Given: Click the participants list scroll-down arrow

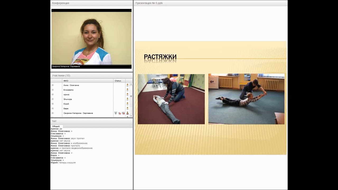Looking at the screenshot, I should [x=131, y=116].
